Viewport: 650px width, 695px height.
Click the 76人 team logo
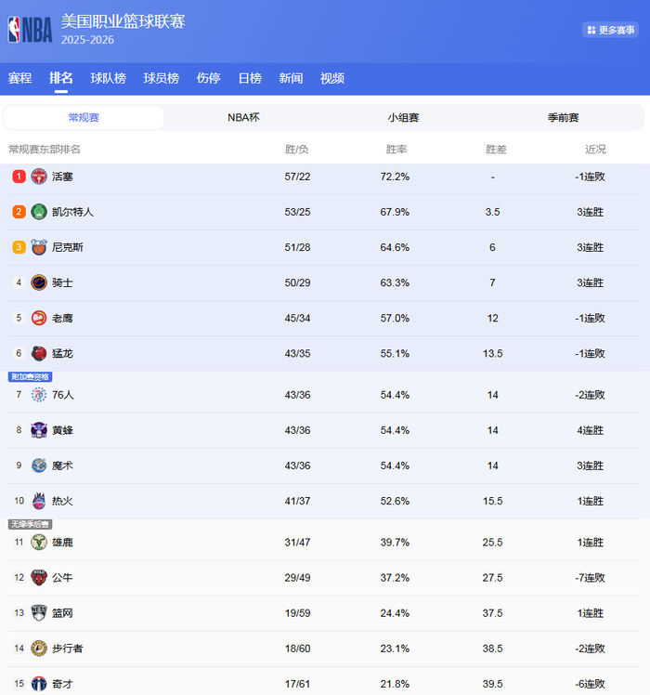point(39,395)
